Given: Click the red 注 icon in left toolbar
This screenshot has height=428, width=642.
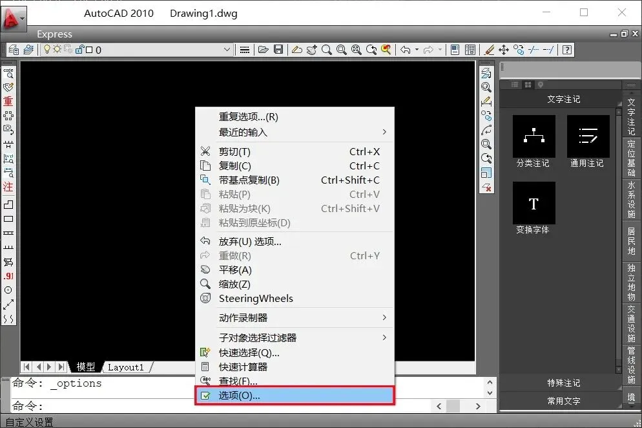Looking at the screenshot, I should click(8, 187).
